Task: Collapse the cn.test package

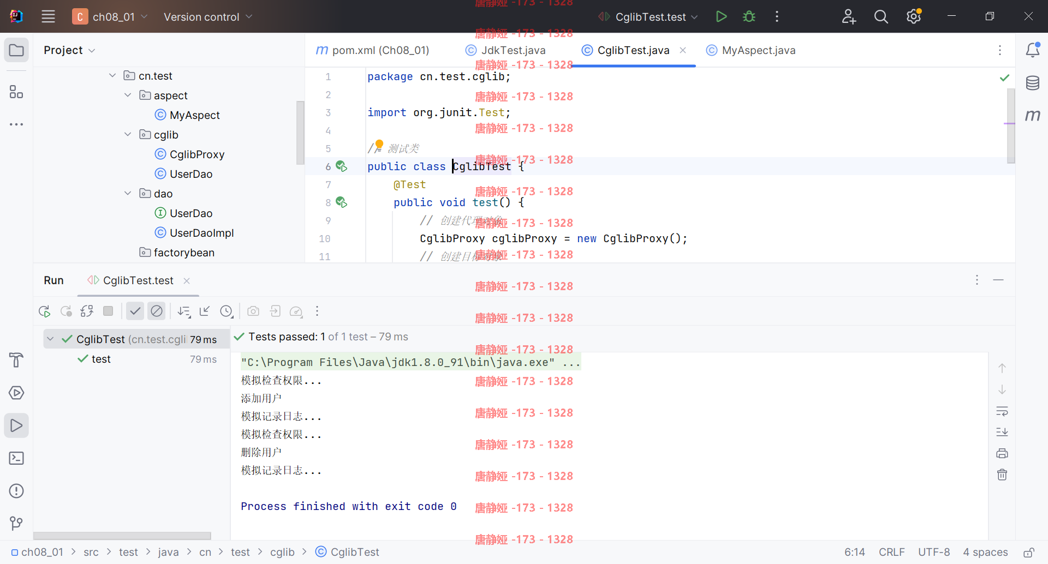Action: (112, 75)
